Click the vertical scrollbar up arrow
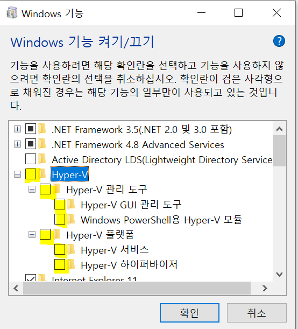This screenshot has width=298, height=329. [279, 129]
